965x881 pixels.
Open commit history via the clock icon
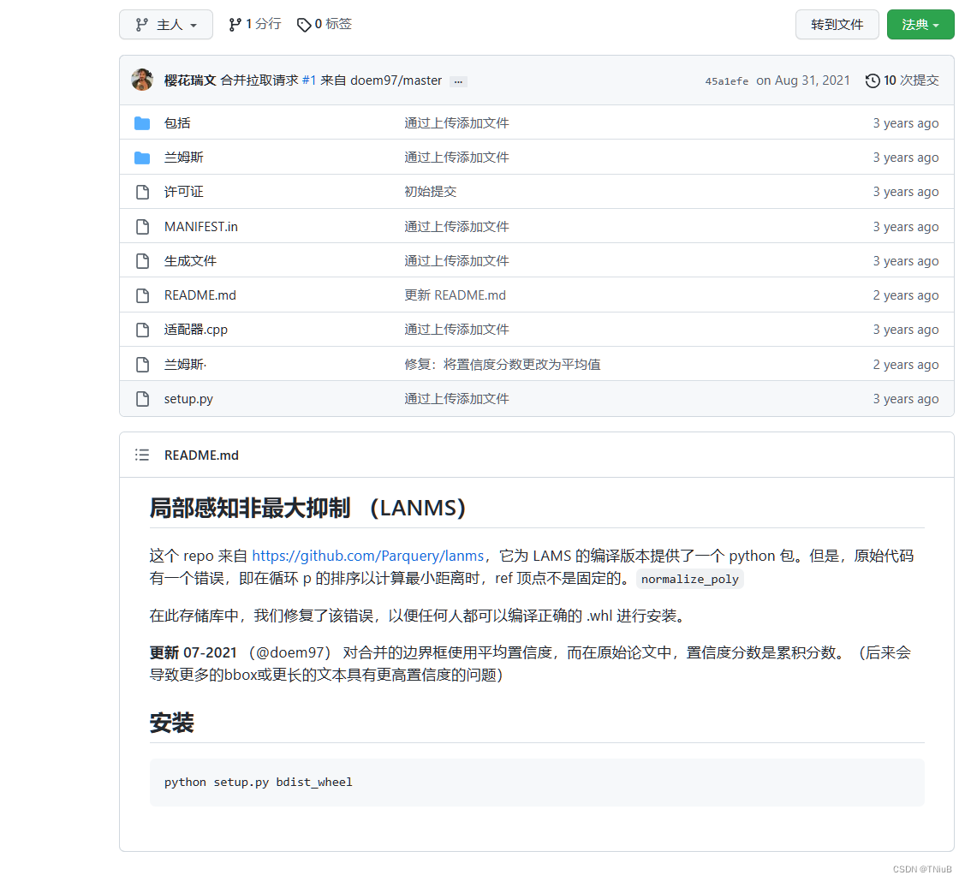coord(873,80)
